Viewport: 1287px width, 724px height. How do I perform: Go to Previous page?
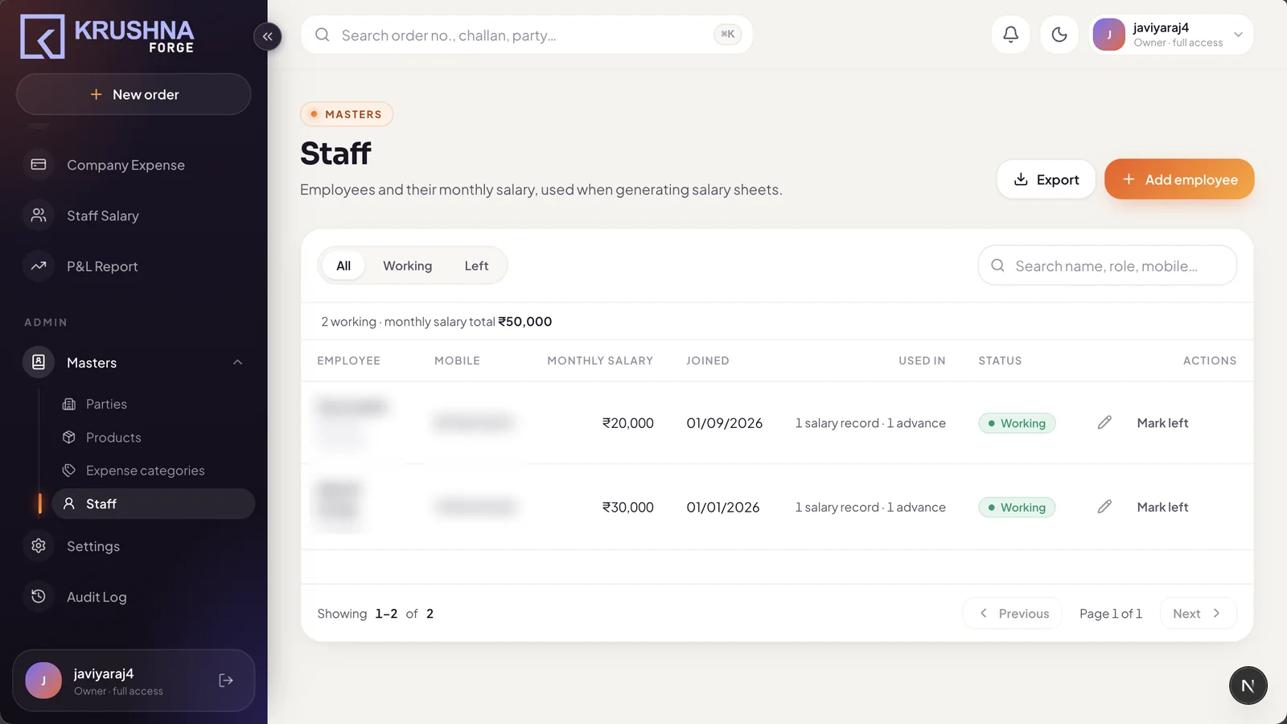tap(1013, 613)
